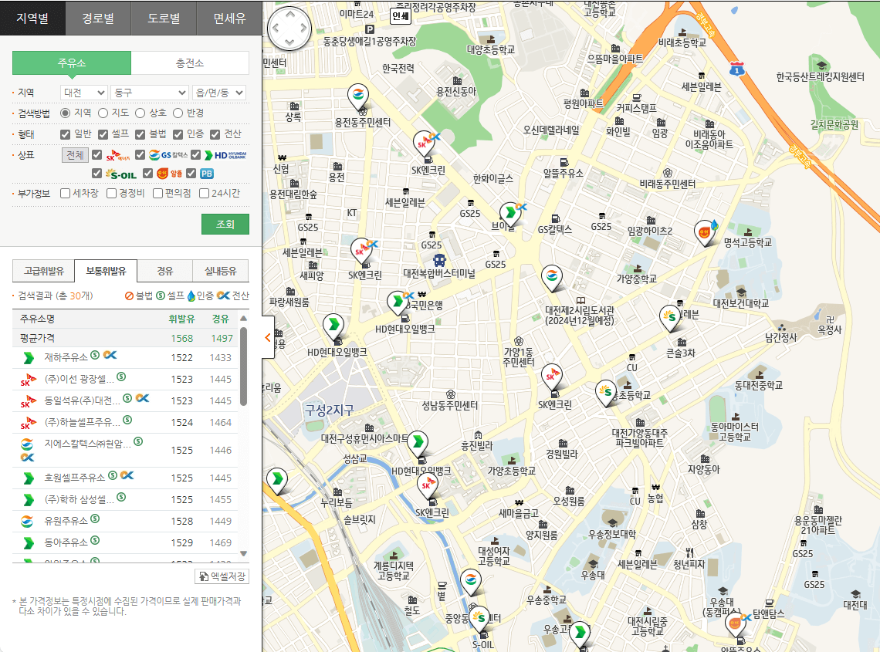
Task: Toggle the GS칼텍스 brand checkbox
Action: coord(140,155)
